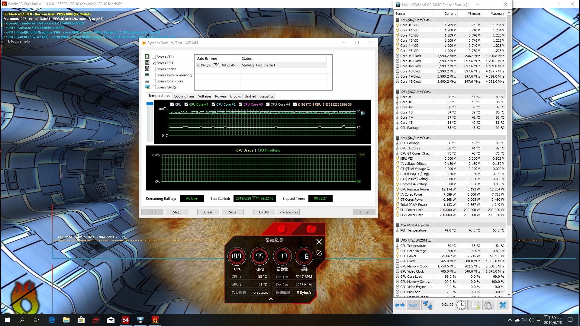
Task: Show hidden system tray icons
Action: 510,320
